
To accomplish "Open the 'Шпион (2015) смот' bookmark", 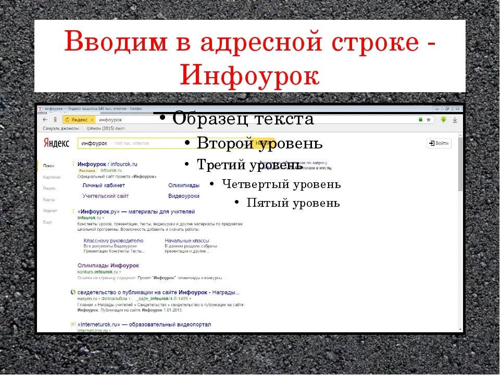I will [106, 128].
